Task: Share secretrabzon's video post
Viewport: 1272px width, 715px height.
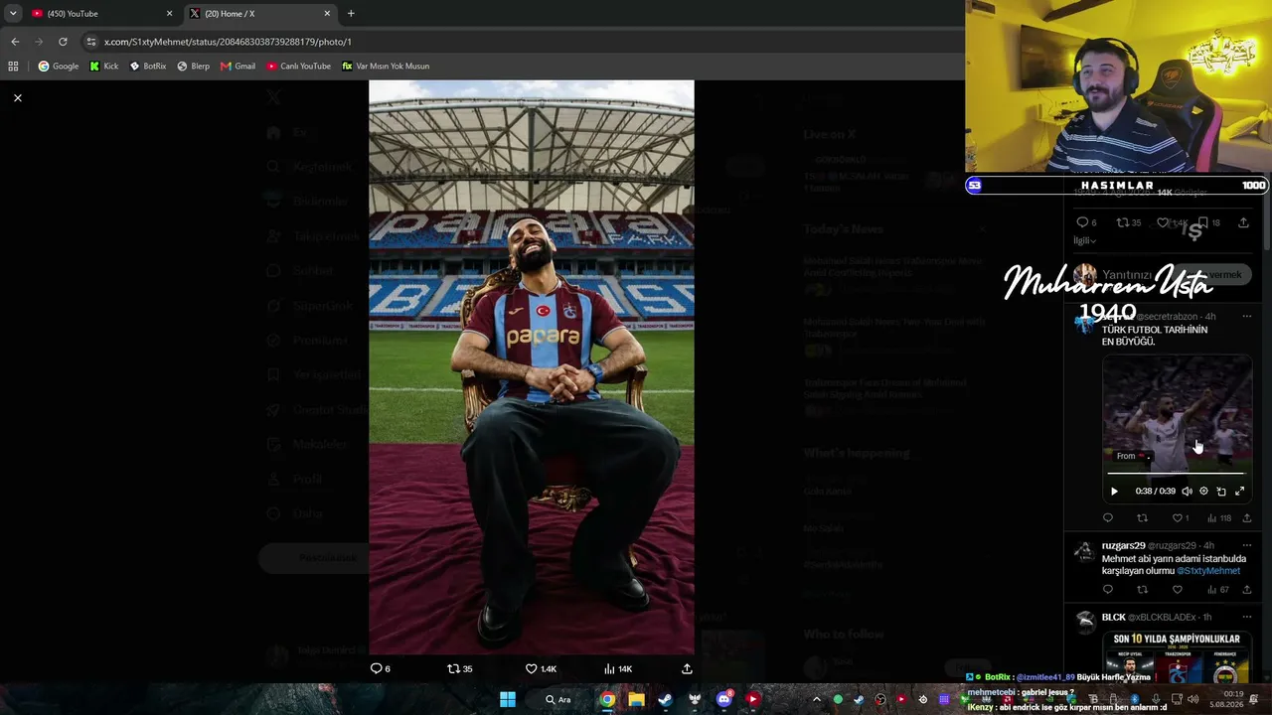Action: pyautogui.click(x=1247, y=517)
